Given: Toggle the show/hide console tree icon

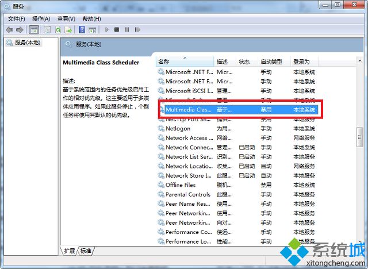Looking at the screenshot, I should pos(34,30).
